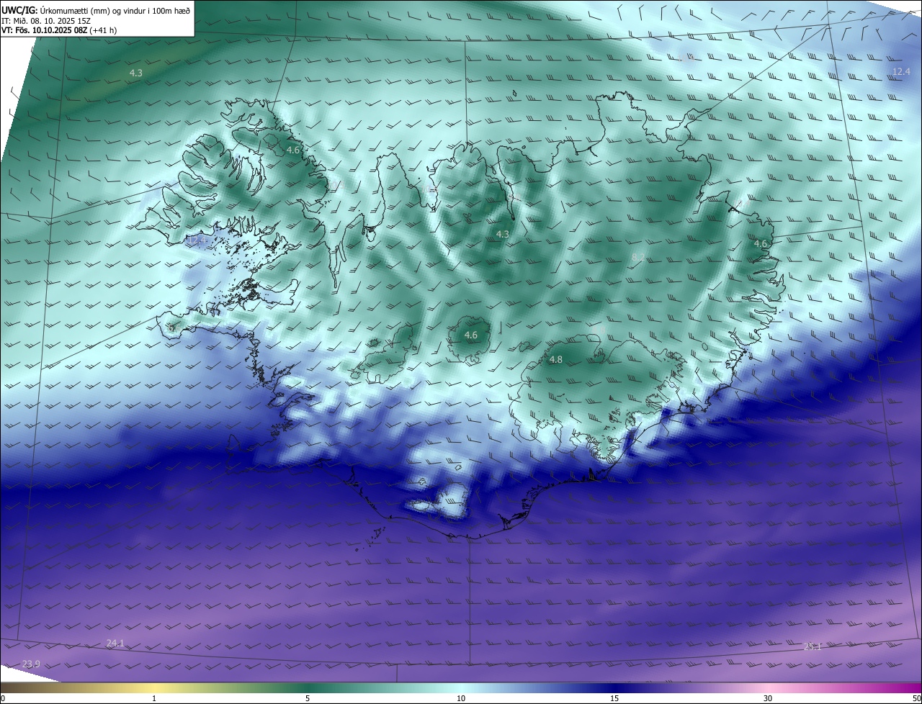Click the color scale tick label 0
Viewport: 922px width, 704px height.
click(3, 698)
